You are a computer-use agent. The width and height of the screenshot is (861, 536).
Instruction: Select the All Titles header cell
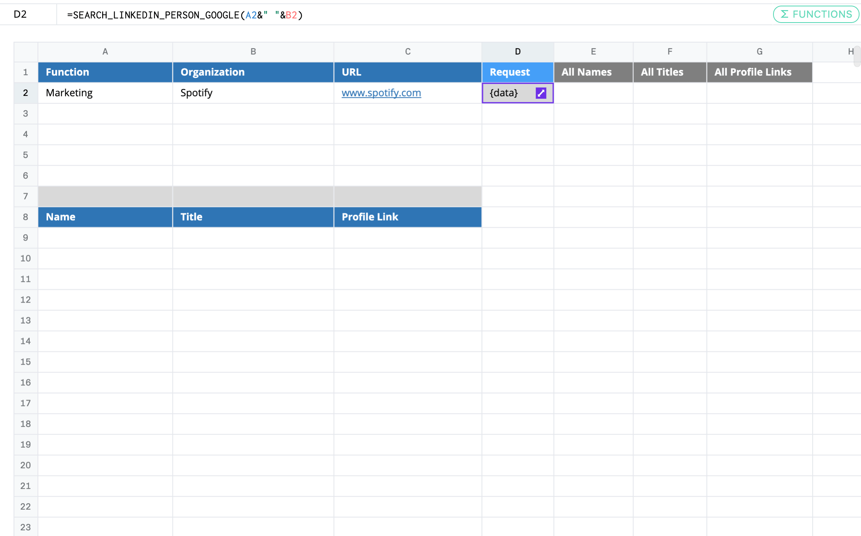tap(669, 72)
